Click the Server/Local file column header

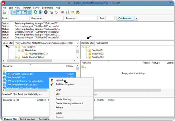coord(19,100)
